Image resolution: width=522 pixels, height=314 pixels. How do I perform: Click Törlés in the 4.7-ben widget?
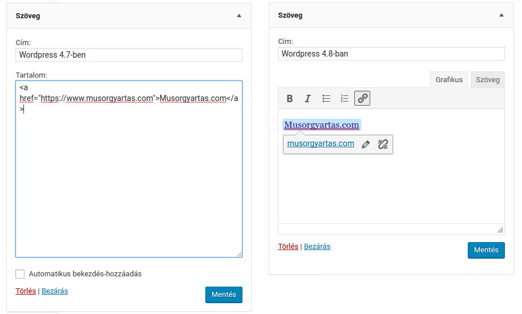click(26, 291)
